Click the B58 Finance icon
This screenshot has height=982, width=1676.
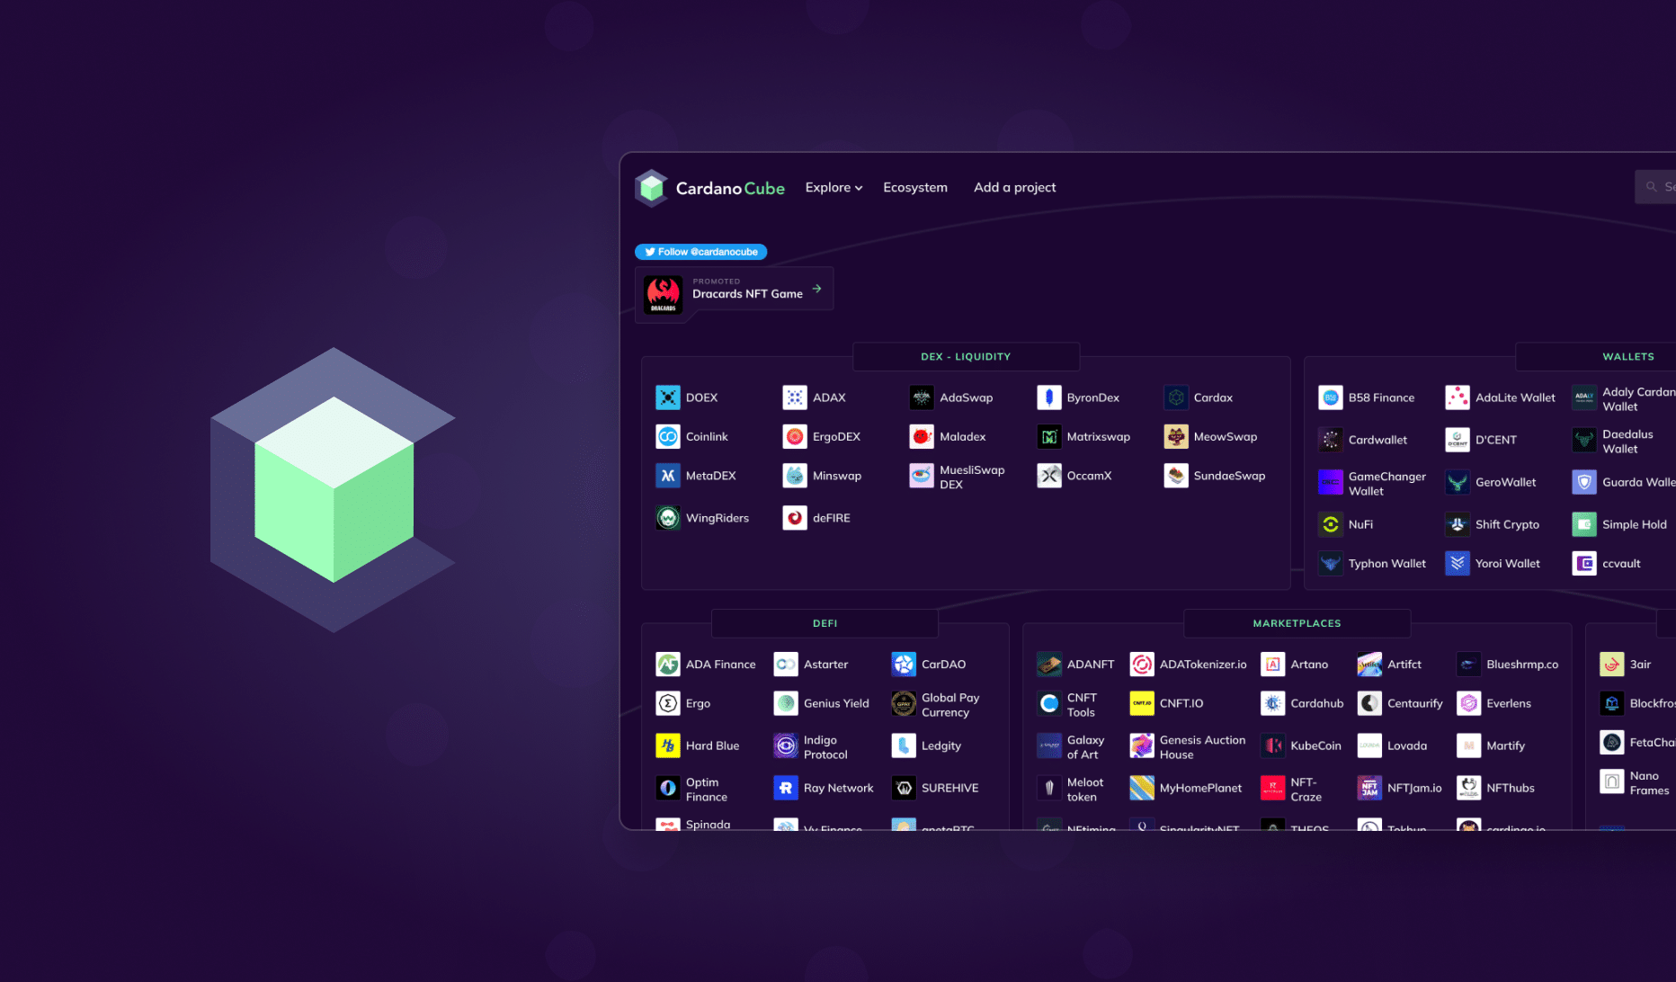1331,397
